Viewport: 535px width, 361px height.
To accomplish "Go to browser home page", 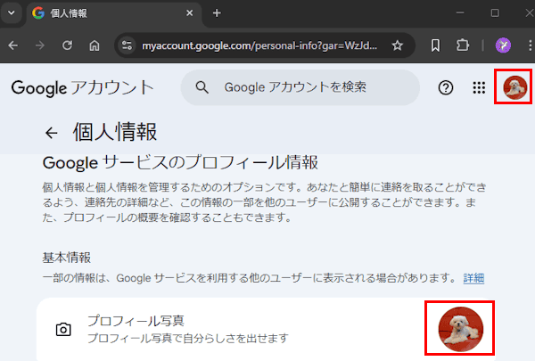I will point(95,45).
